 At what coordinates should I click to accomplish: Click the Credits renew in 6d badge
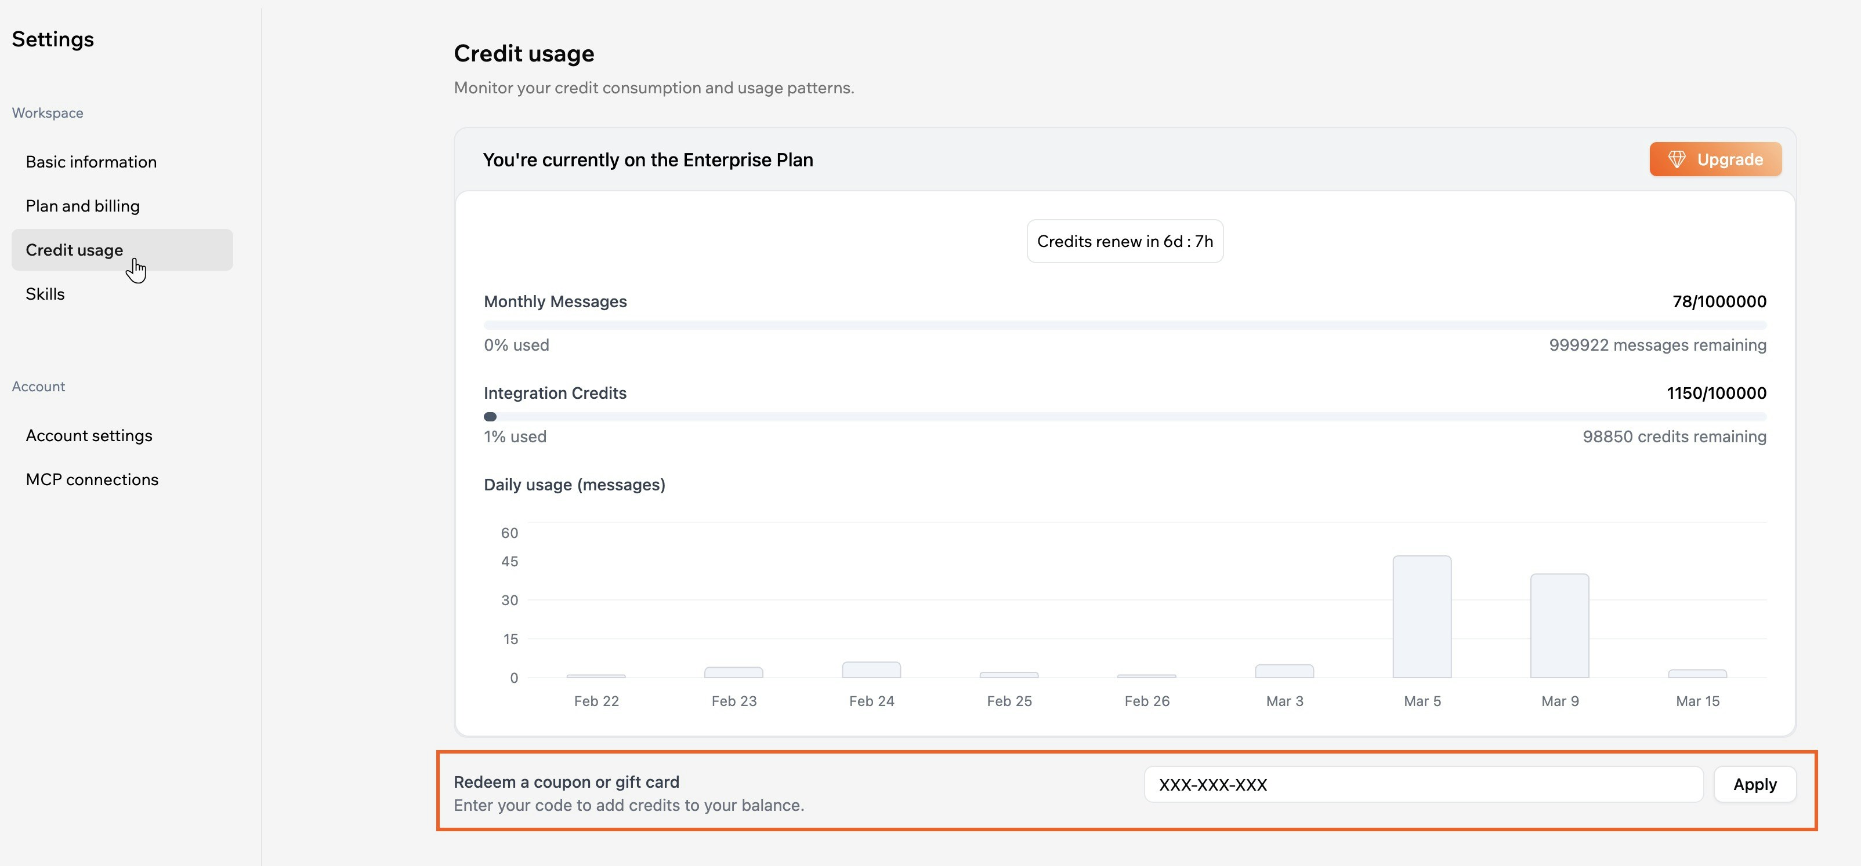(1124, 241)
